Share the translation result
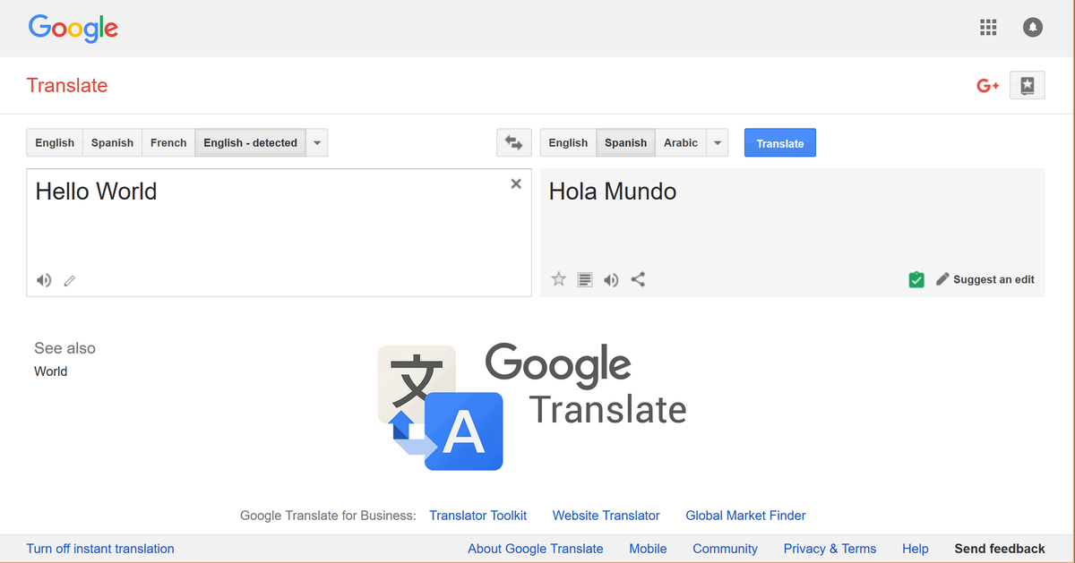Image resolution: width=1075 pixels, height=563 pixels. tap(638, 279)
